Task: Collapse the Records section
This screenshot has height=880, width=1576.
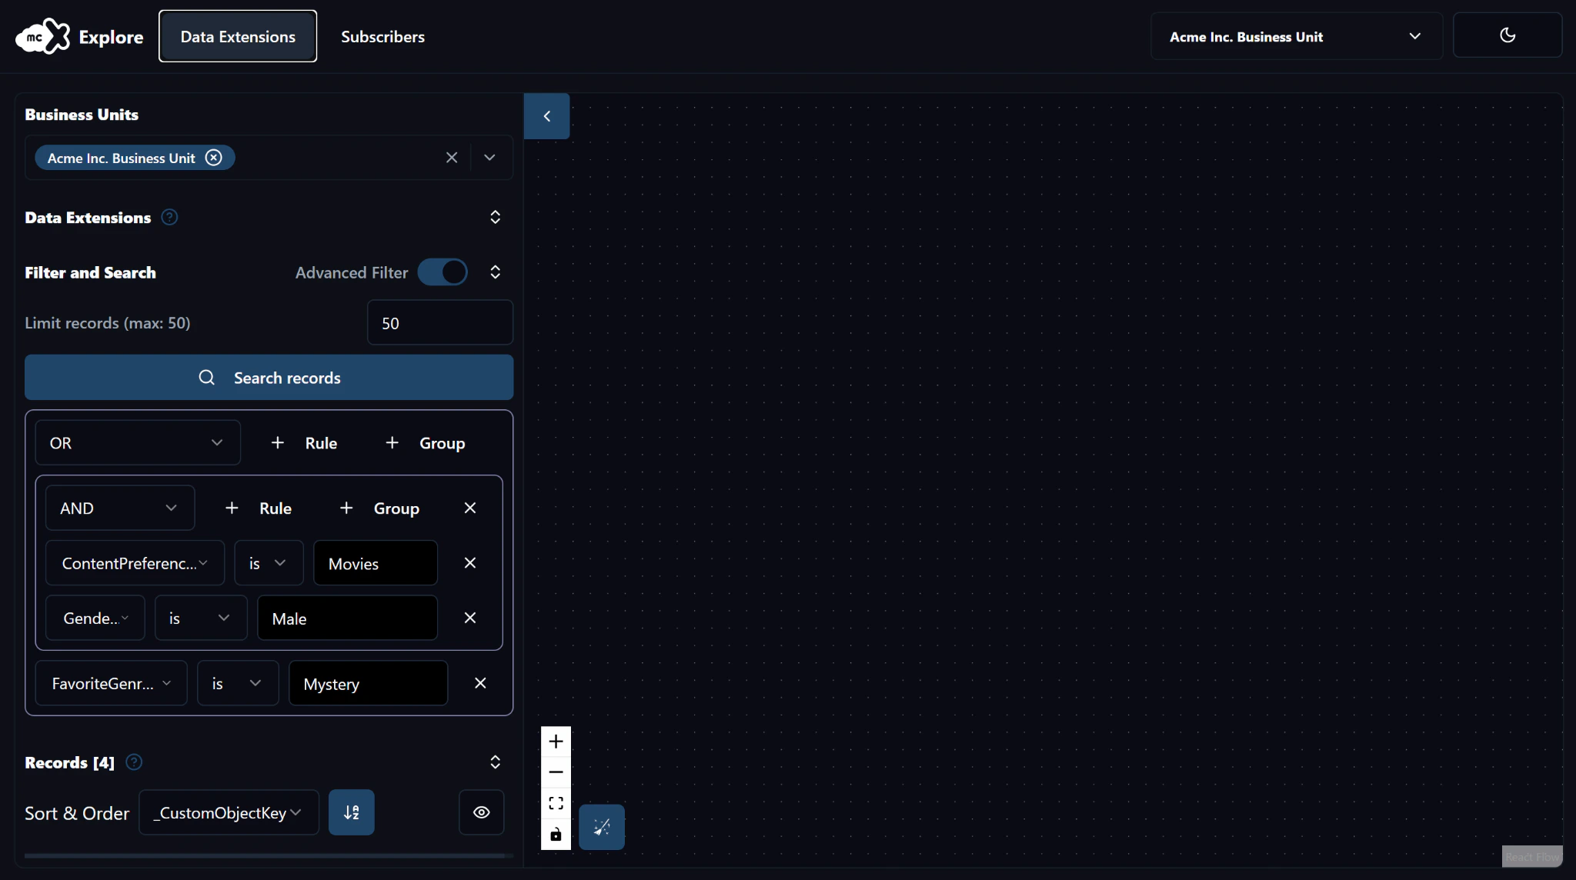Action: [495, 762]
